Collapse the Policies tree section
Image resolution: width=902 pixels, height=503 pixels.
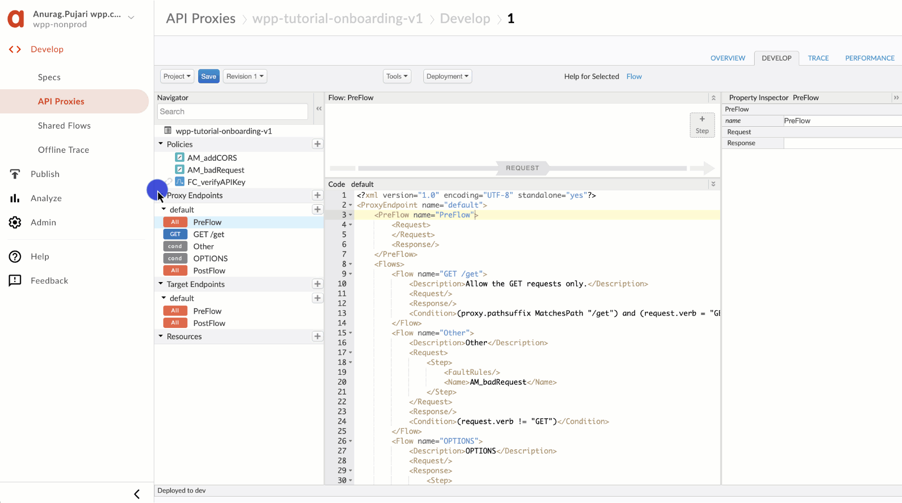point(161,144)
